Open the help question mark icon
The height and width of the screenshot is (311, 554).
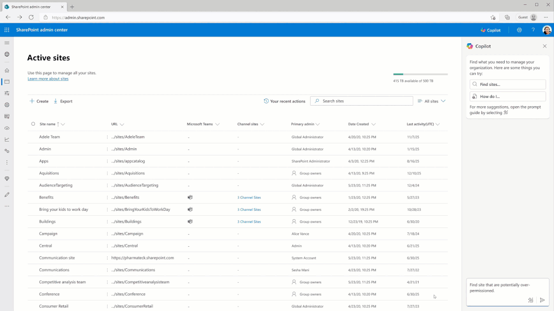[533, 30]
